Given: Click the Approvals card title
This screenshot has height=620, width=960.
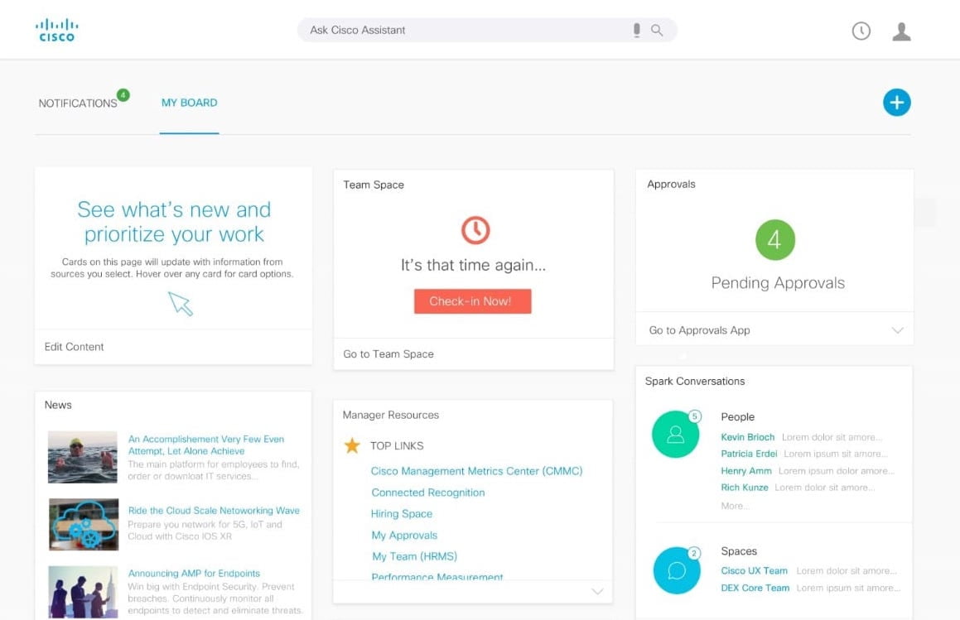Looking at the screenshot, I should pos(671,184).
